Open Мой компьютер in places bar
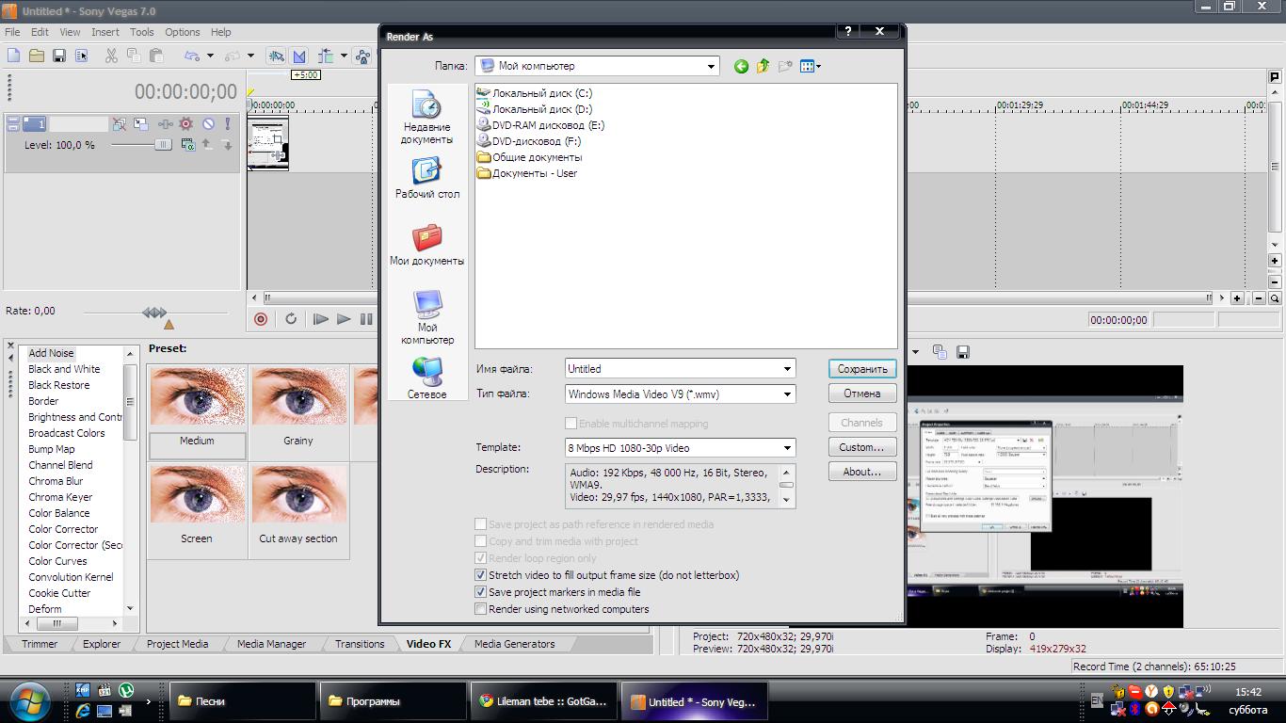This screenshot has width=1286, height=723. coord(427,317)
